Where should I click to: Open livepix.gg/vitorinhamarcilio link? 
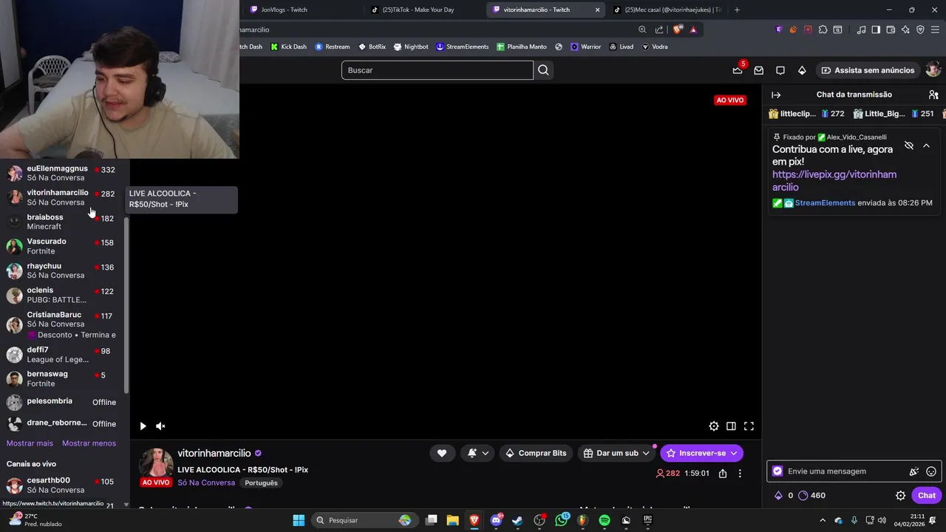[x=834, y=180]
